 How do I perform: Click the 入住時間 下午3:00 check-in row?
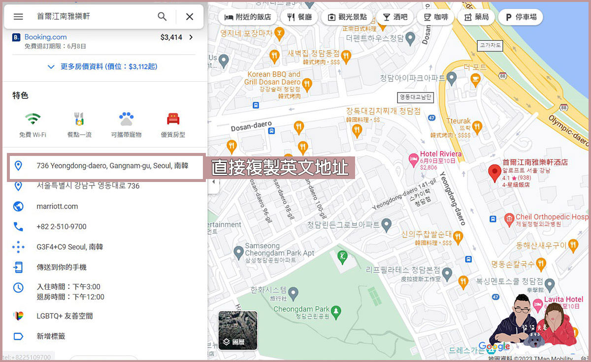coord(68,287)
